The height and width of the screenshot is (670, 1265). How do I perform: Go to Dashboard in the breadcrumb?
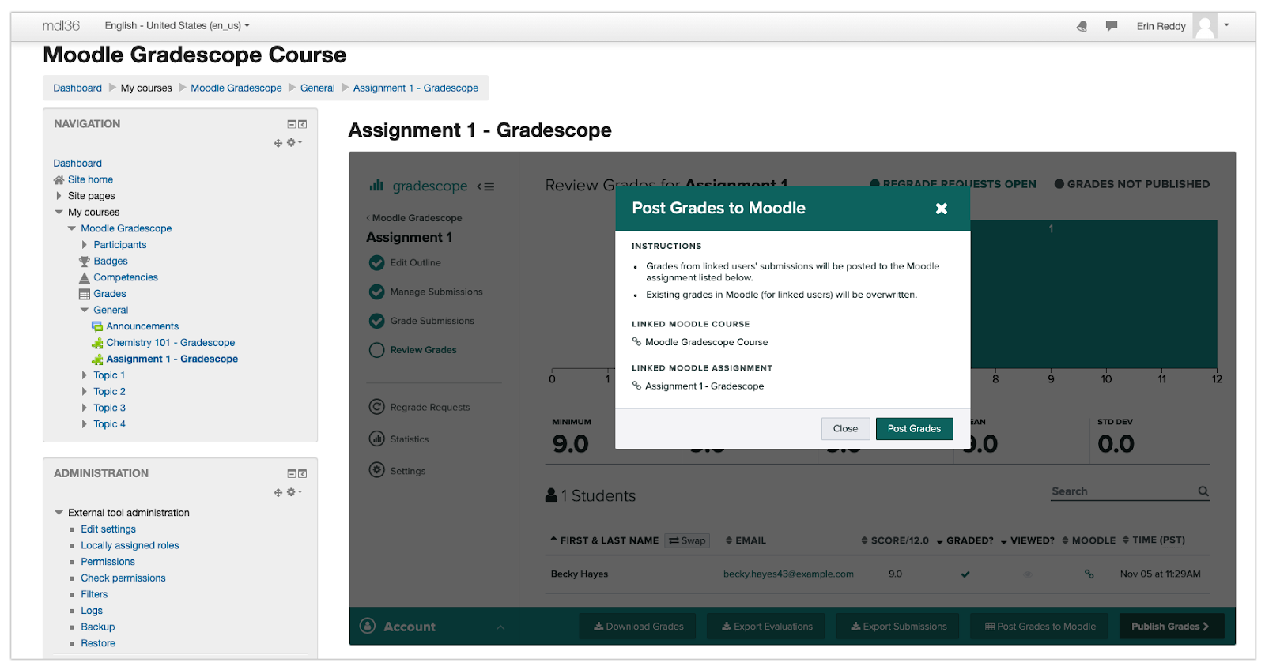pyautogui.click(x=77, y=88)
